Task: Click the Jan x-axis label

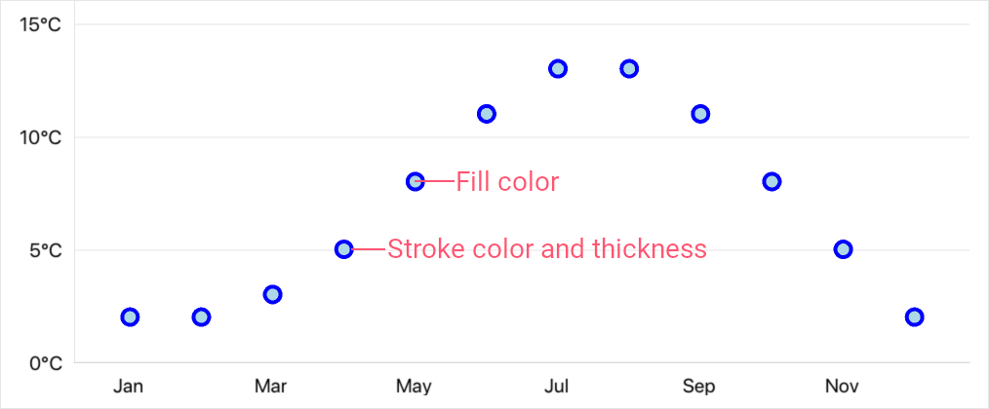Action: click(128, 387)
